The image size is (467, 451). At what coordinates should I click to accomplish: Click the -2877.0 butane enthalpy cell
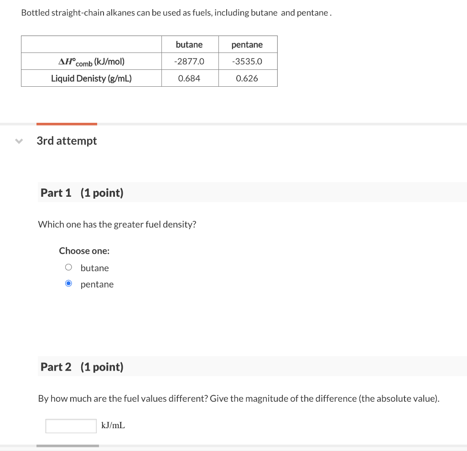click(190, 62)
